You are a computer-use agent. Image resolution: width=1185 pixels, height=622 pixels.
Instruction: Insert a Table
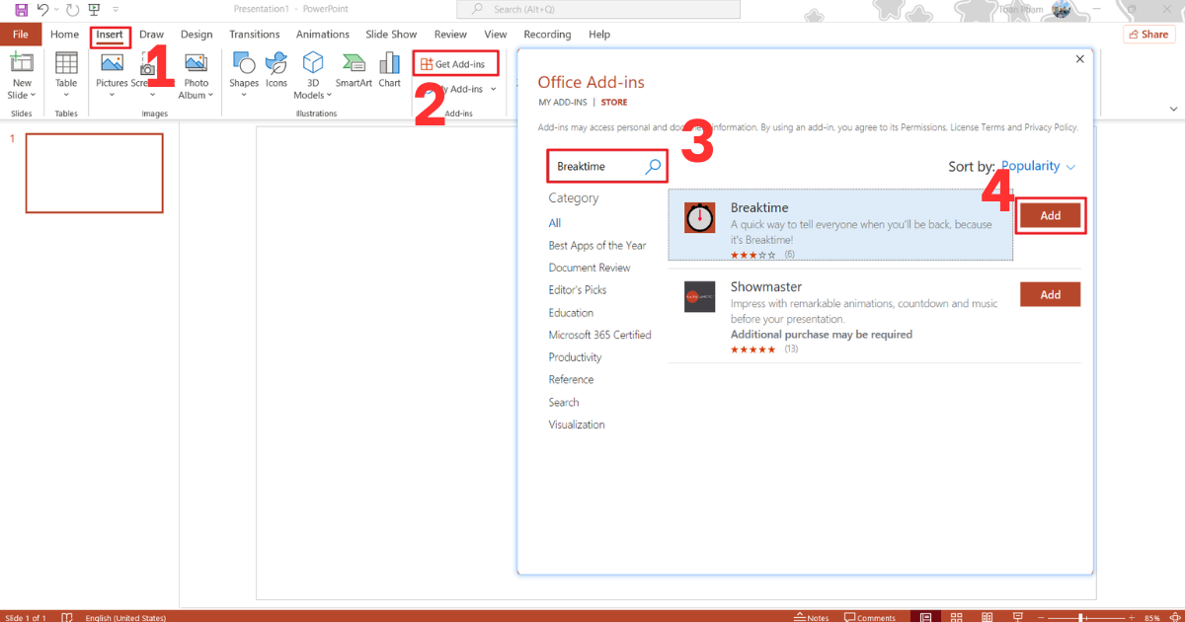(x=66, y=76)
